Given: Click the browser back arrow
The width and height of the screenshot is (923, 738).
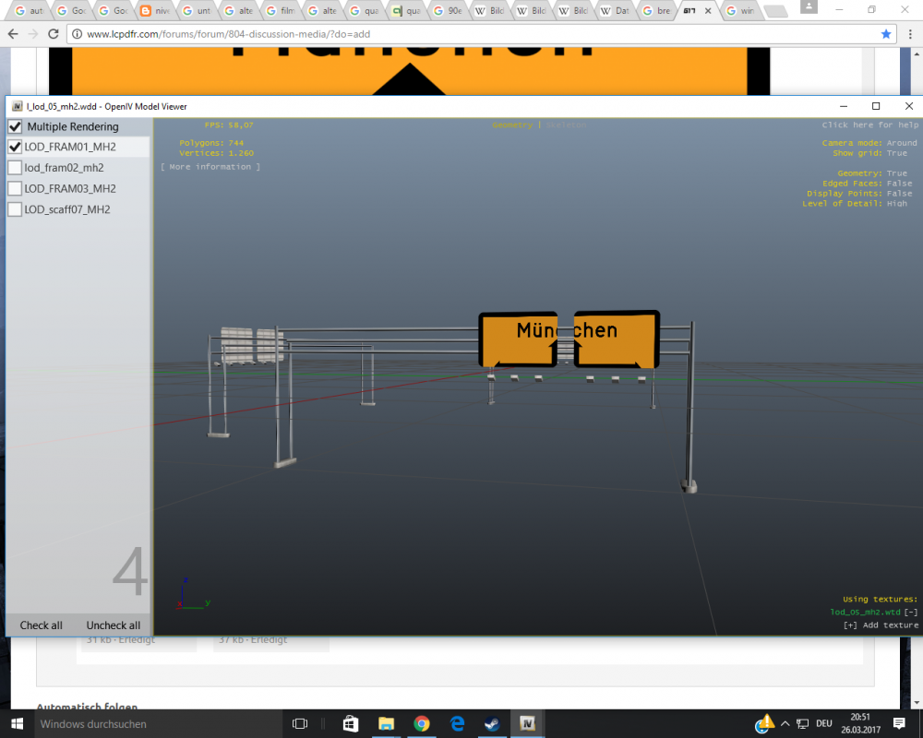Looking at the screenshot, I should coord(13,33).
